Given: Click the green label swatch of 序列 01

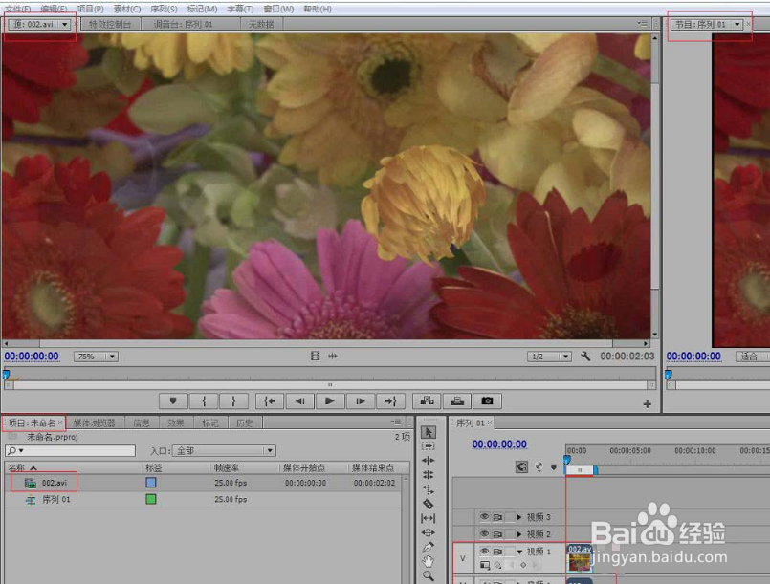Looking at the screenshot, I should [151, 499].
